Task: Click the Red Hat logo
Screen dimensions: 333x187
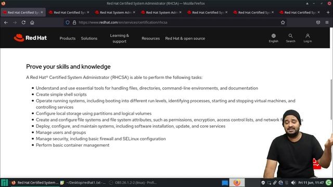Action: (30, 38)
